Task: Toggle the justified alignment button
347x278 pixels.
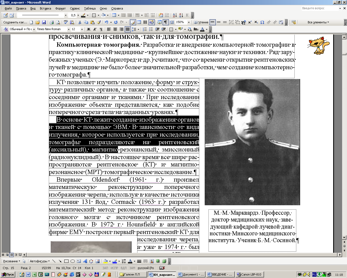Action: 127,29
